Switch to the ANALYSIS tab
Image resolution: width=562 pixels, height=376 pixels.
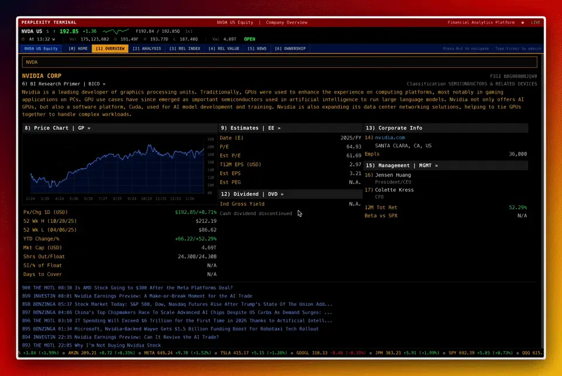[146, 49]
